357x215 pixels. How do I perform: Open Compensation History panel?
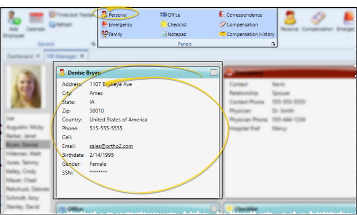tap(247, 34)
